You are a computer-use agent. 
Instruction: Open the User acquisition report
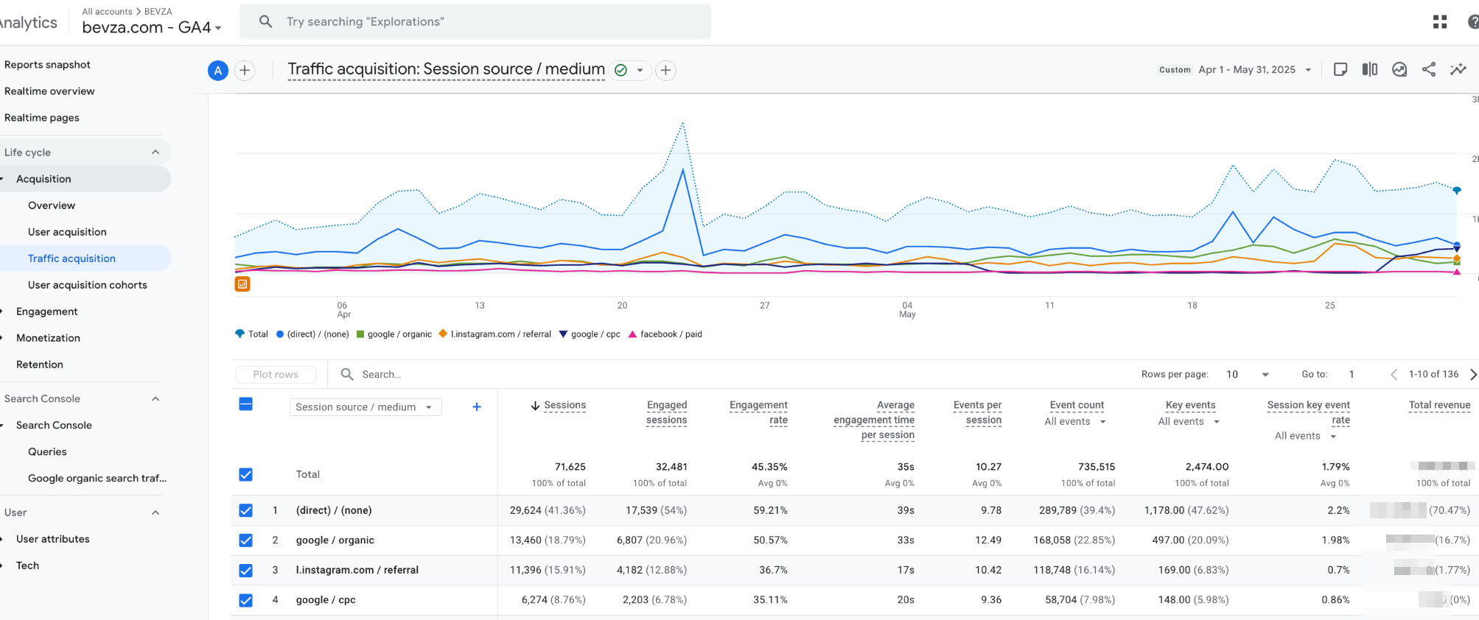67,232
